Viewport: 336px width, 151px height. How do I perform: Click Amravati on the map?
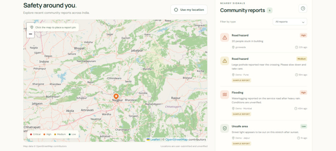coord(87,110)
